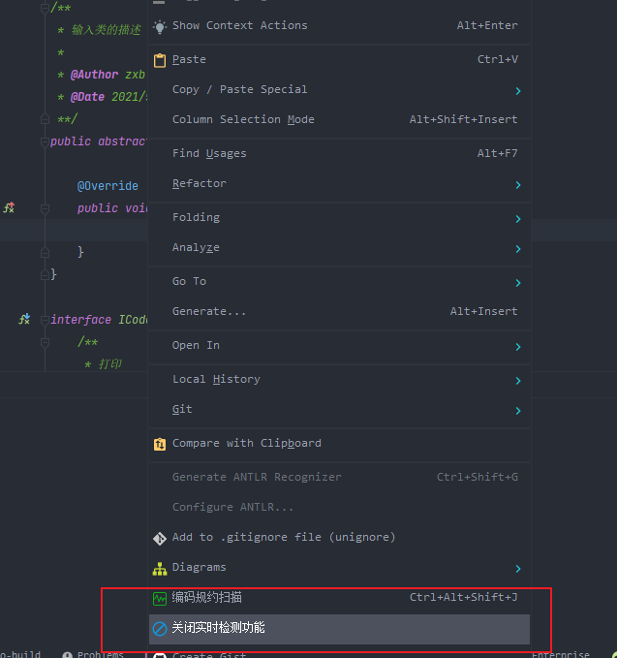Enable Column Selection Mode

click(339, 120)
